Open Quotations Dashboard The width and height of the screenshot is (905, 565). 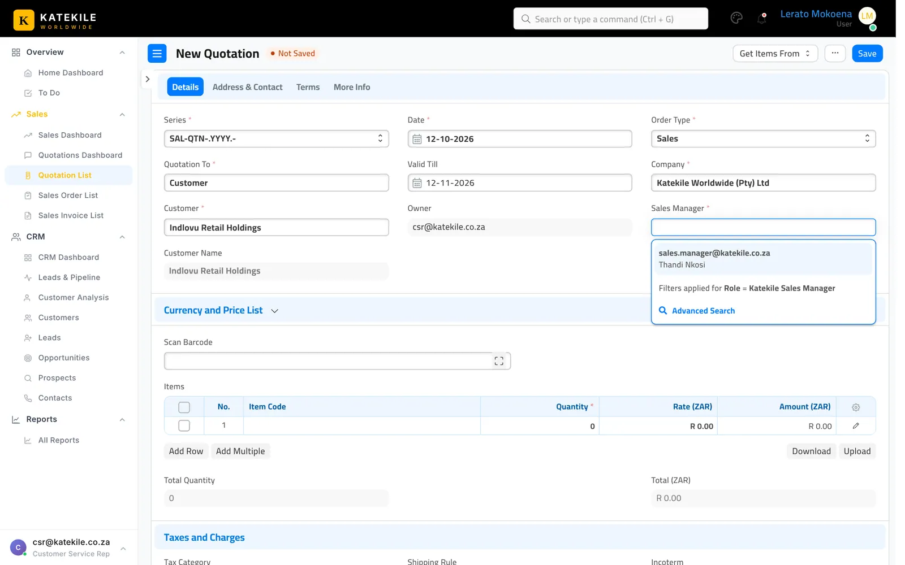point(80,155)
